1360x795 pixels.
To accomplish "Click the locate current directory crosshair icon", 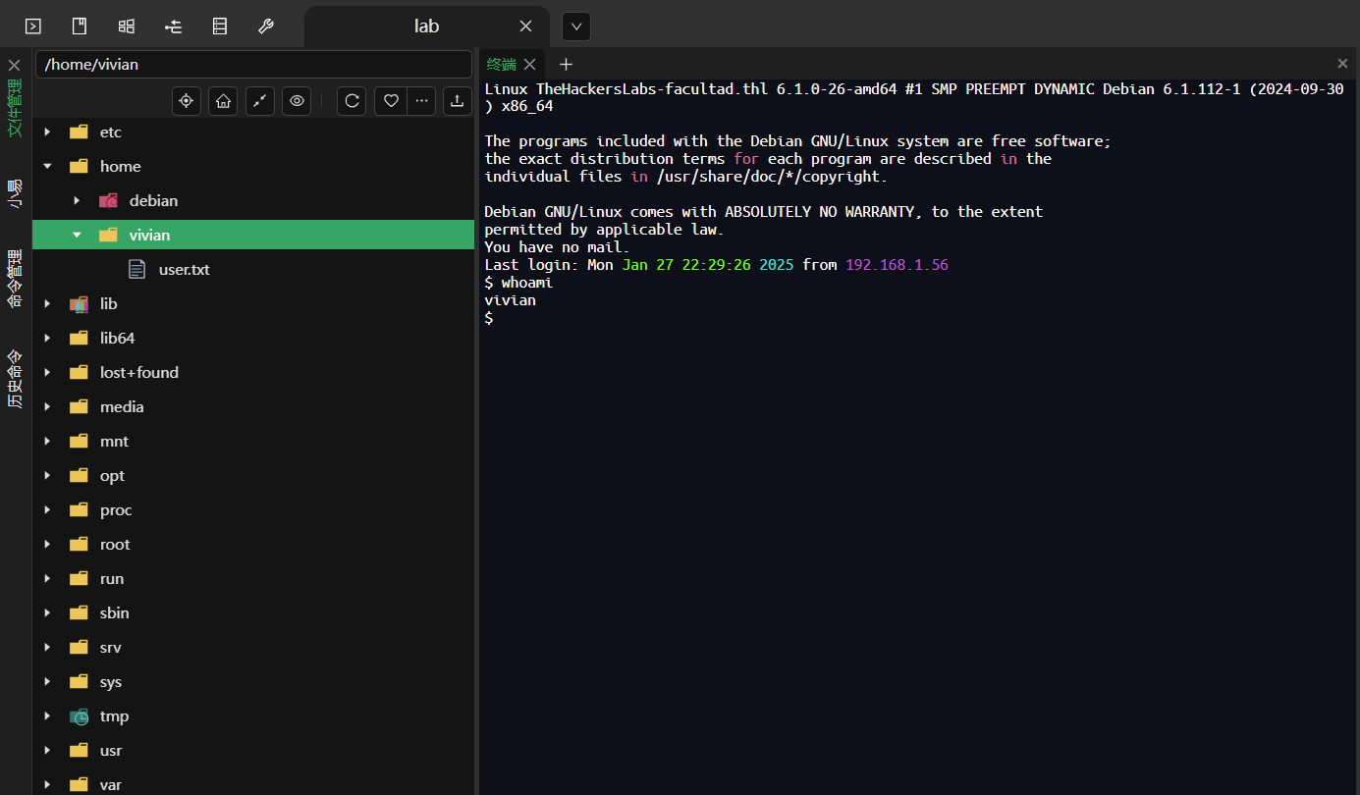I will coord(187,100).
